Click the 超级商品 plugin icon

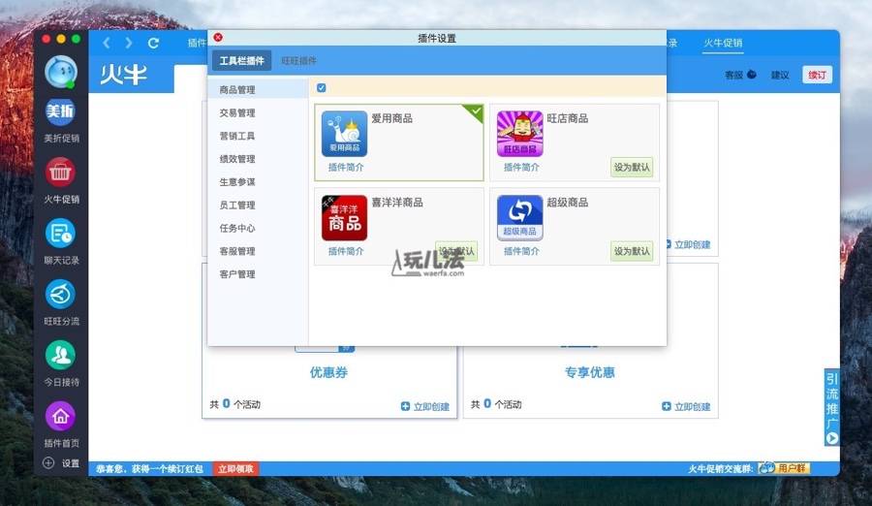(519, 218)
